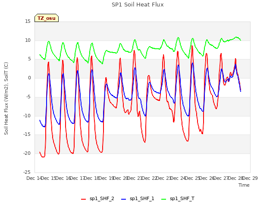Toggle the sp1_SHF_2 legend entry
The image size is (276, 207).
(x=97, y=199)
